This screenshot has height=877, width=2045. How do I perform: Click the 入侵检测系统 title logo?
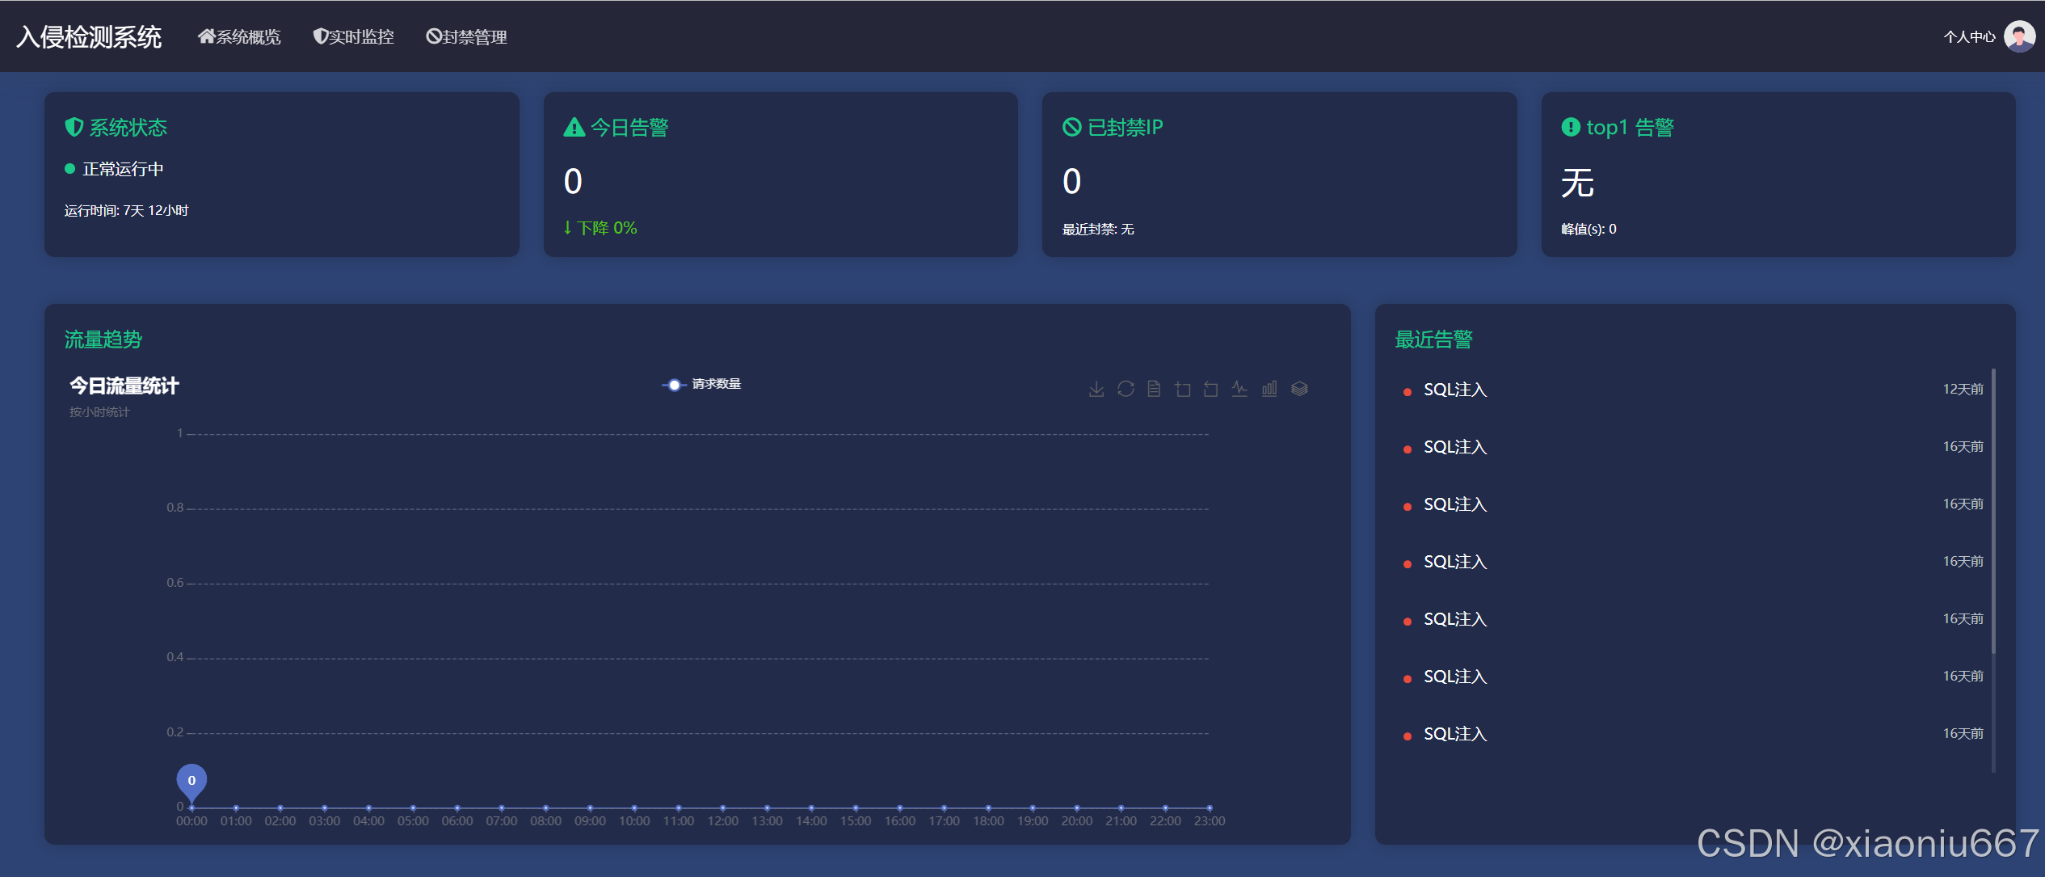click(x=89, y=37)
